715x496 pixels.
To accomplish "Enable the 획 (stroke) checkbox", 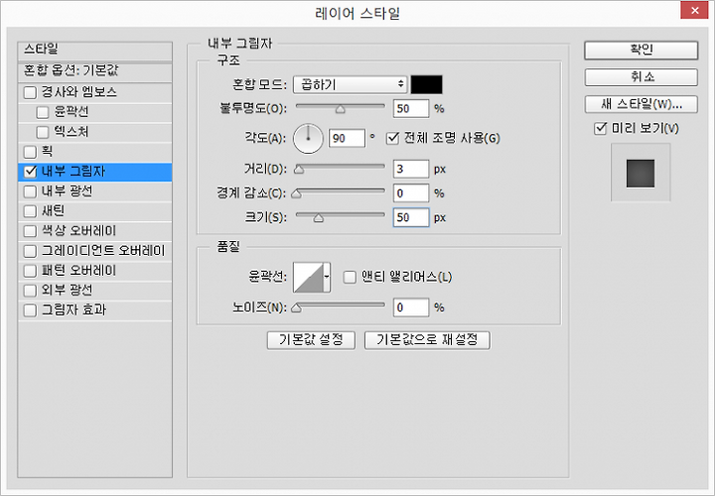I will pos(30,152).
